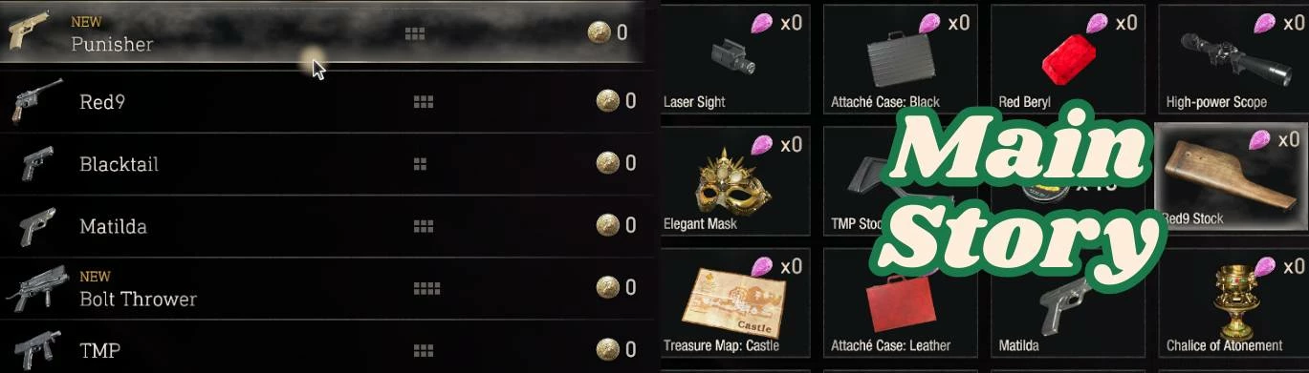Image resolution: width=1309 pixels, height=373 pixels.
Task: Select the Punisher handgun icon
Action: 28,31
